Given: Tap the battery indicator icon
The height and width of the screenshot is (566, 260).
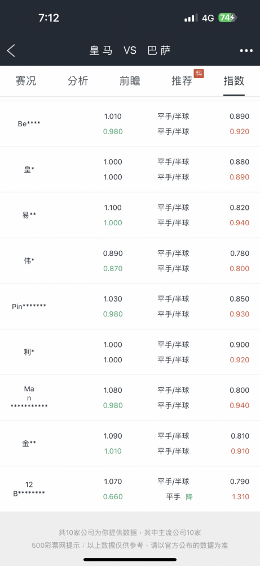Looking at the screenshot, I should [228, 18].
